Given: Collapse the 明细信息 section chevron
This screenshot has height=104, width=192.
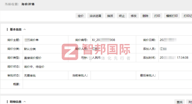Looking at the screenshot, I should tap(25, 102).
